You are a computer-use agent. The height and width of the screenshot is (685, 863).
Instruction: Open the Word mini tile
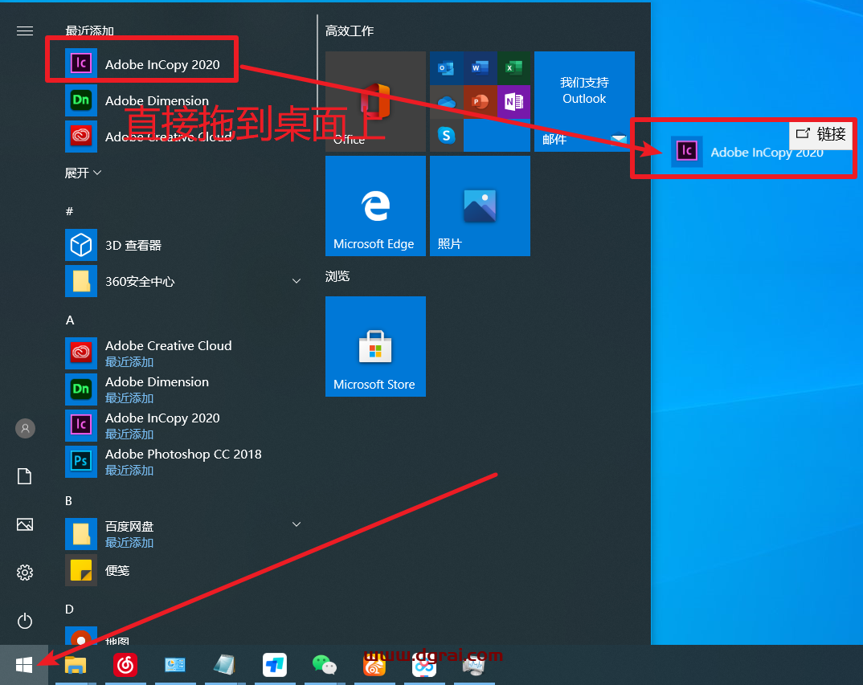(480, 68)
